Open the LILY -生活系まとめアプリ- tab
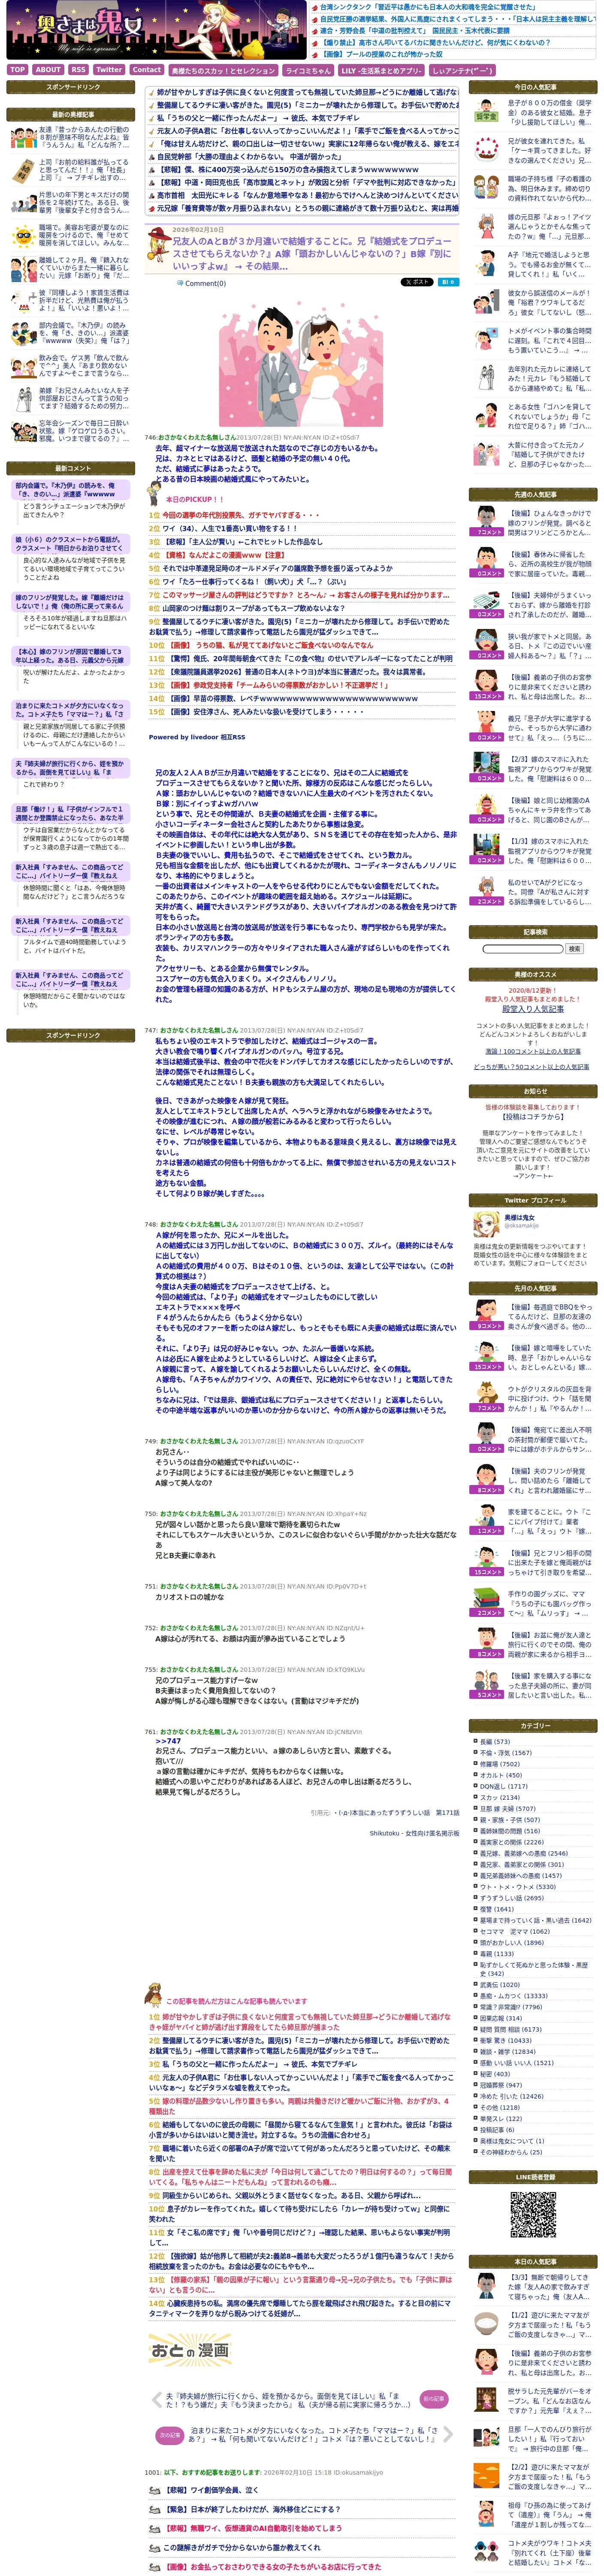This screenshot has height=2576, width=604. (x=381, y=71)
